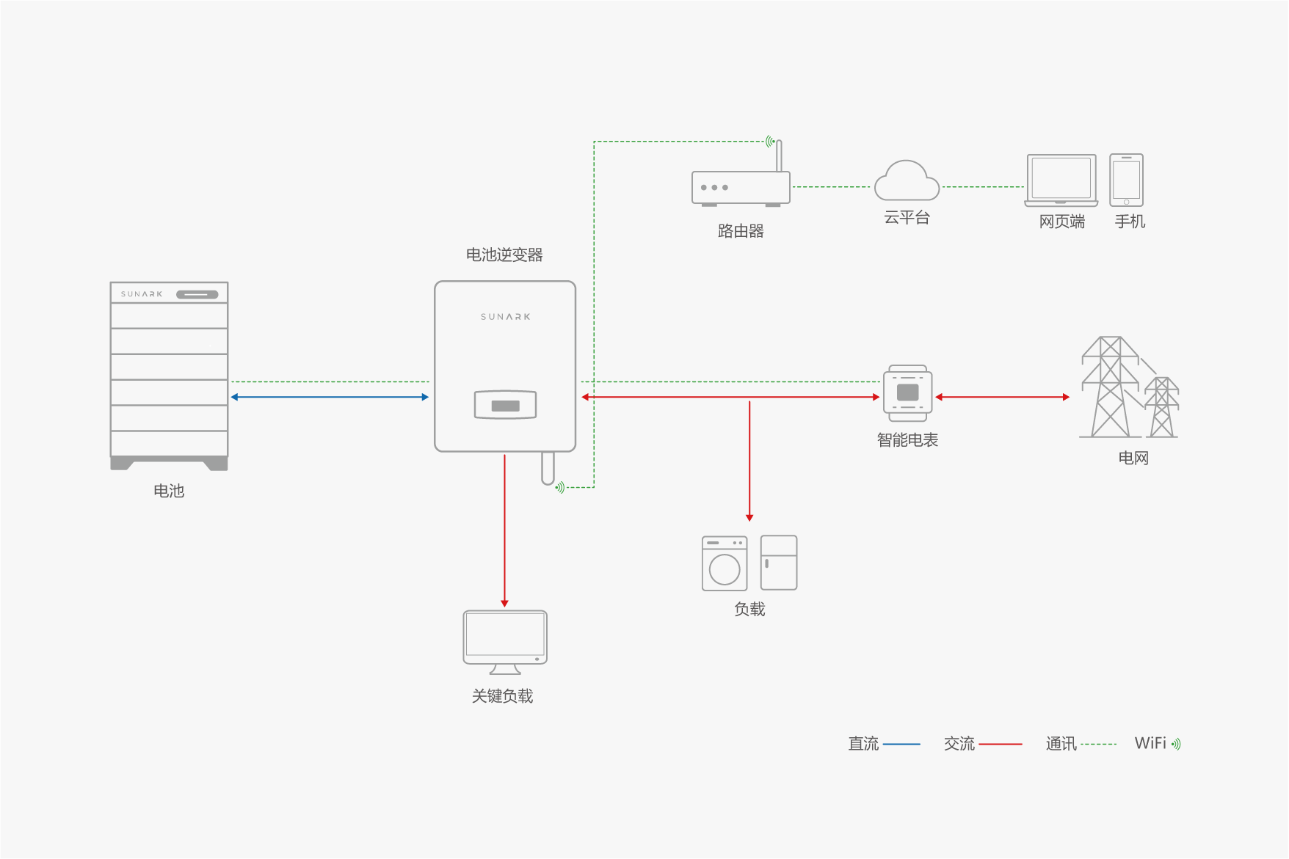The image size is (1289, 859).
Task: Click the red 交流 legend line
Action: coord(1000,744)
